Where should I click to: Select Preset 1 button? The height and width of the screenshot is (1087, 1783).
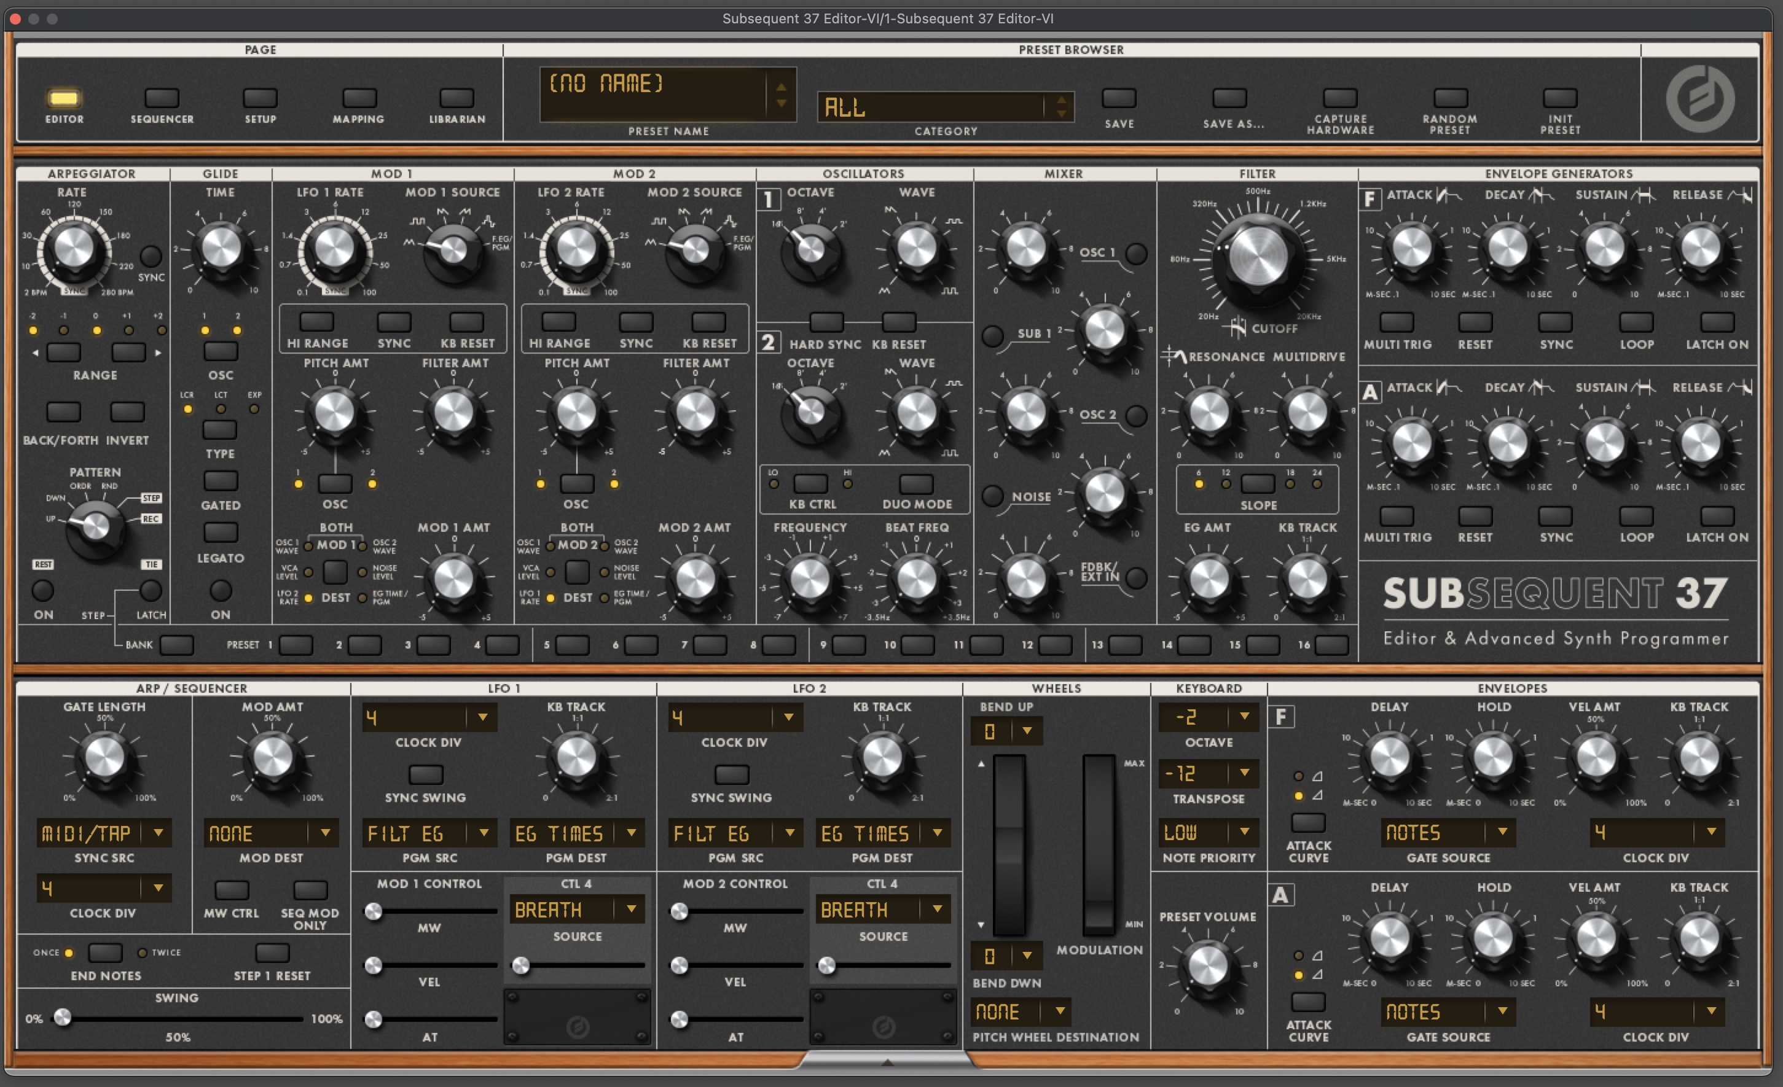click(x=296, y=644)
